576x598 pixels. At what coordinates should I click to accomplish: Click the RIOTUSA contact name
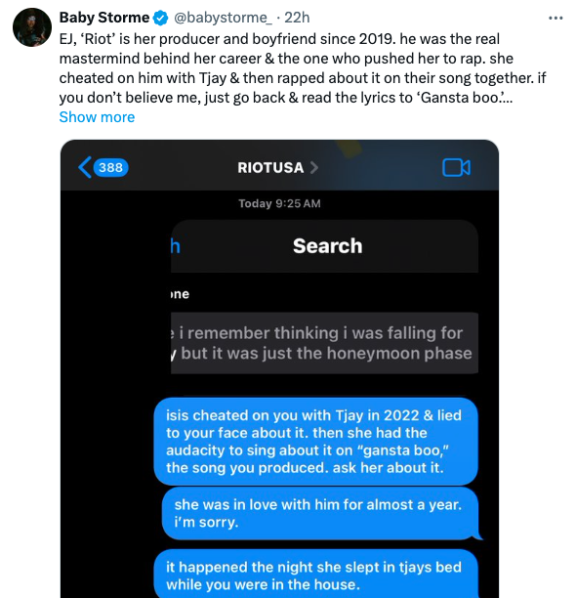tap(270, 167)
